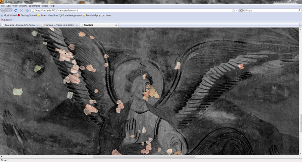302x162 pixels.
Task: Click the vertical scrollbar up arrow
Action: coord(300,29)
